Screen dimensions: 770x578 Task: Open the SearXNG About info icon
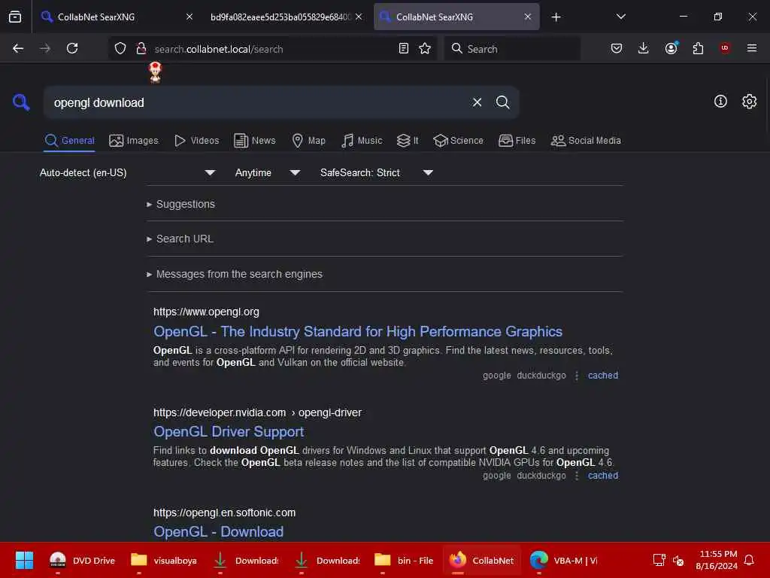click(720, 102)
